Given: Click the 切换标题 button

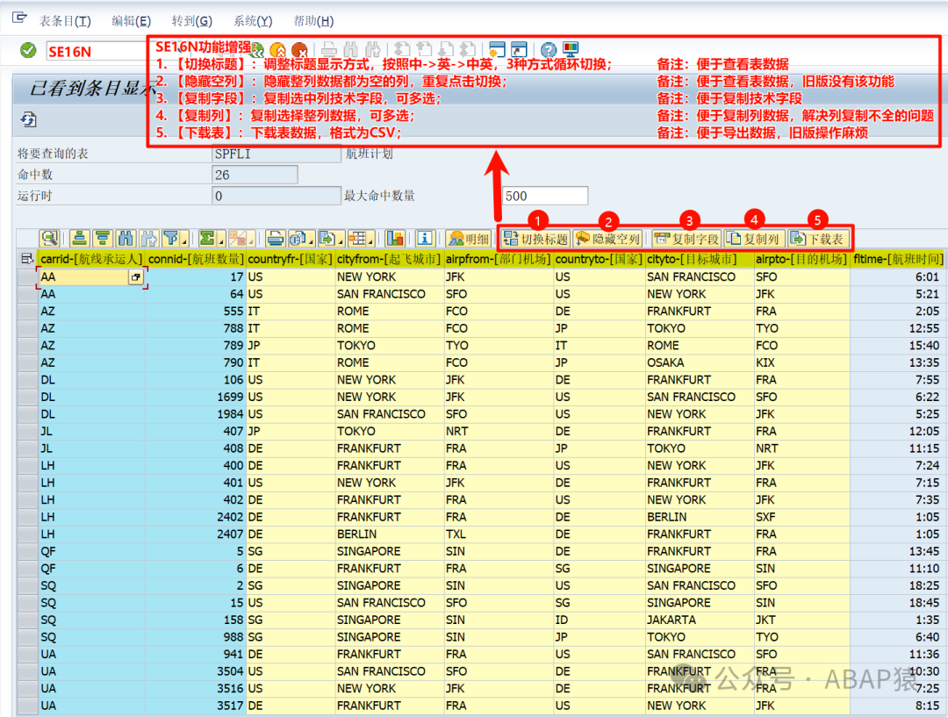Looking at the screenshot, I should pos(535,239).
